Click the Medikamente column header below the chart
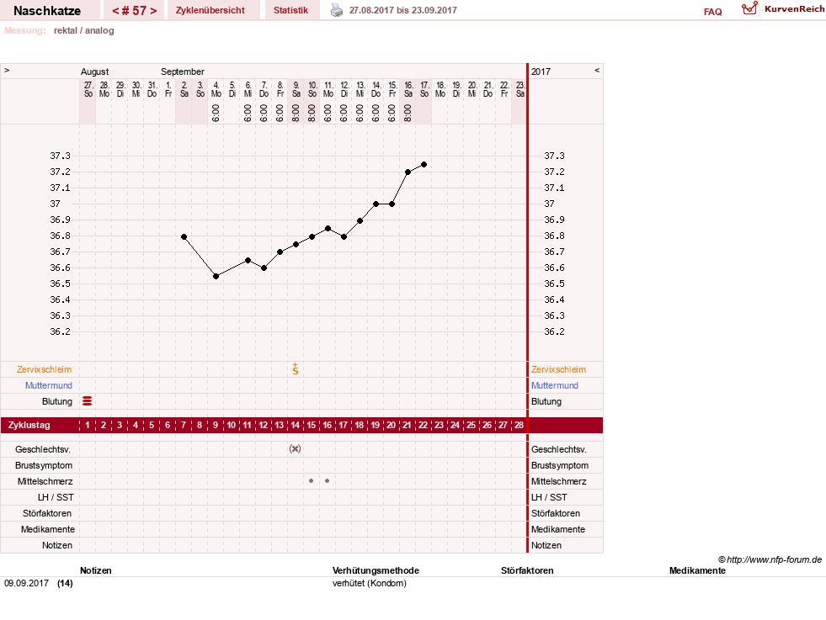Viewport: 826px width, 620px height. (697, 570)
